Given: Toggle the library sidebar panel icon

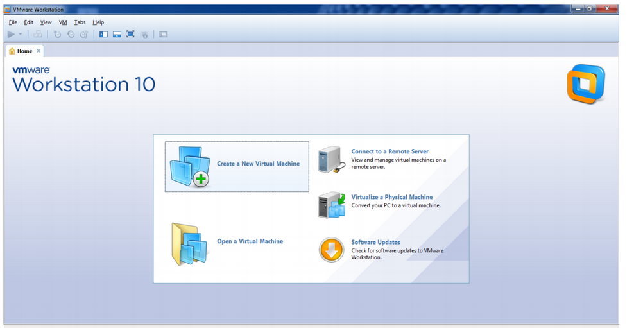Looking at the screenshot, I should 103,35.
